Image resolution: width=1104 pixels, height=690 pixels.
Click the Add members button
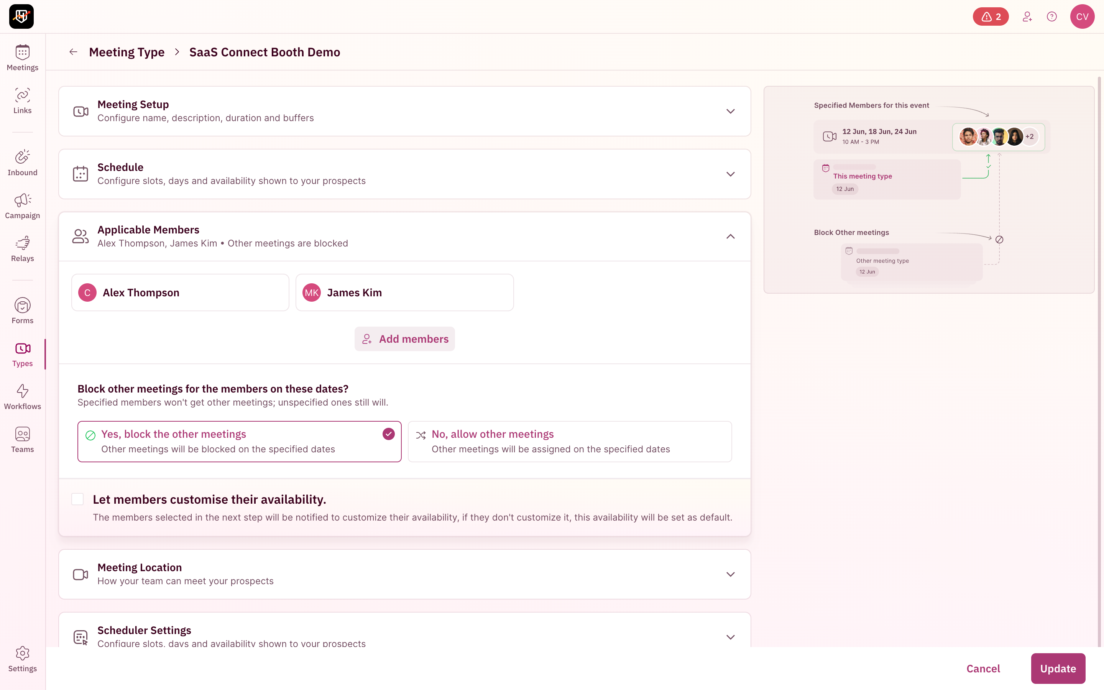pyautogui.click(x=404, y=338)
